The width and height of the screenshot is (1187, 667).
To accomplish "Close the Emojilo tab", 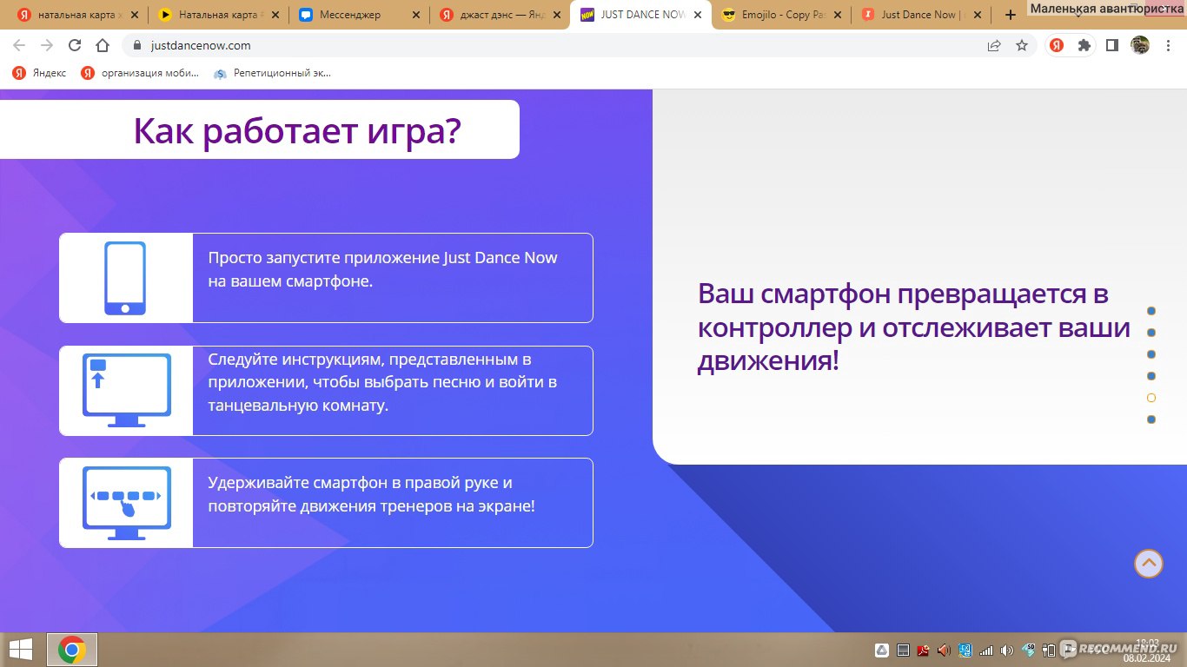I will click(838, 15).
